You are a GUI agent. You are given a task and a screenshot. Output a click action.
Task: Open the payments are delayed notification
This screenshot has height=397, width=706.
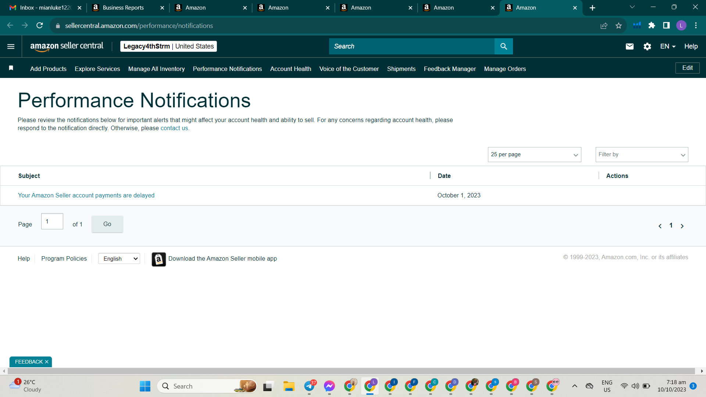coord(86,195)
